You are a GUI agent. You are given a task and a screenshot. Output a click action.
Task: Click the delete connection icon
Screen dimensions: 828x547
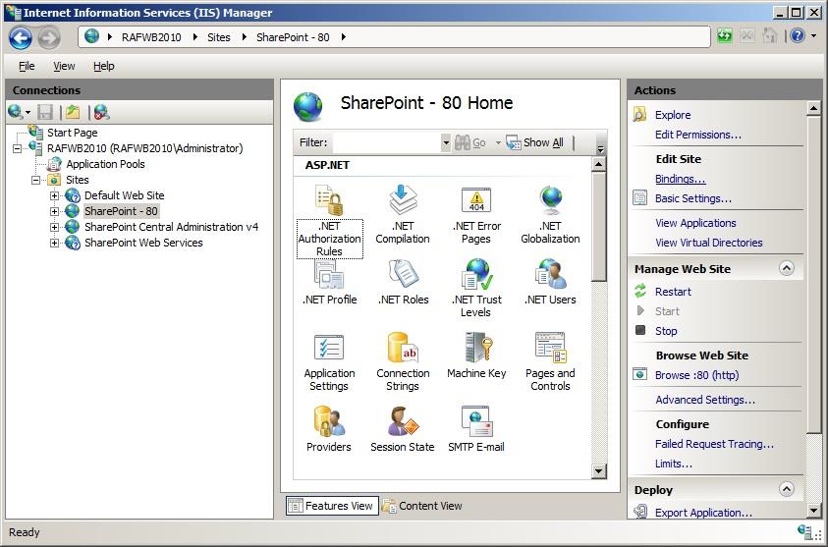[101, 112]
